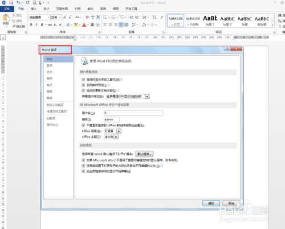Viewport: 285px width, 229px height.
Task: Click the Justify alignment icon
Action: (121, 24)
